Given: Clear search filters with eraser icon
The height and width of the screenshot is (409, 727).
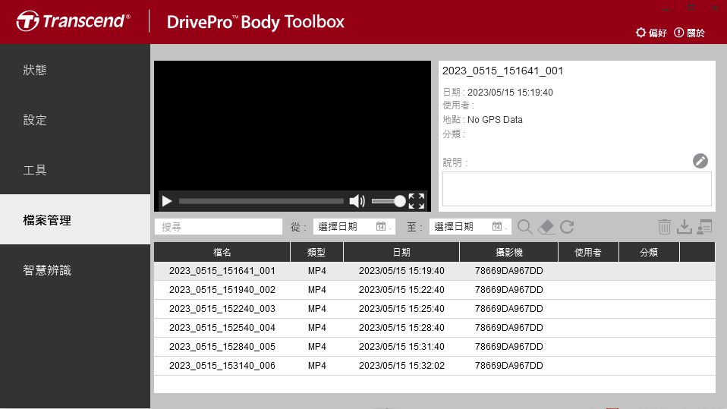Looking at the screenshot, I should coord(546,227).
